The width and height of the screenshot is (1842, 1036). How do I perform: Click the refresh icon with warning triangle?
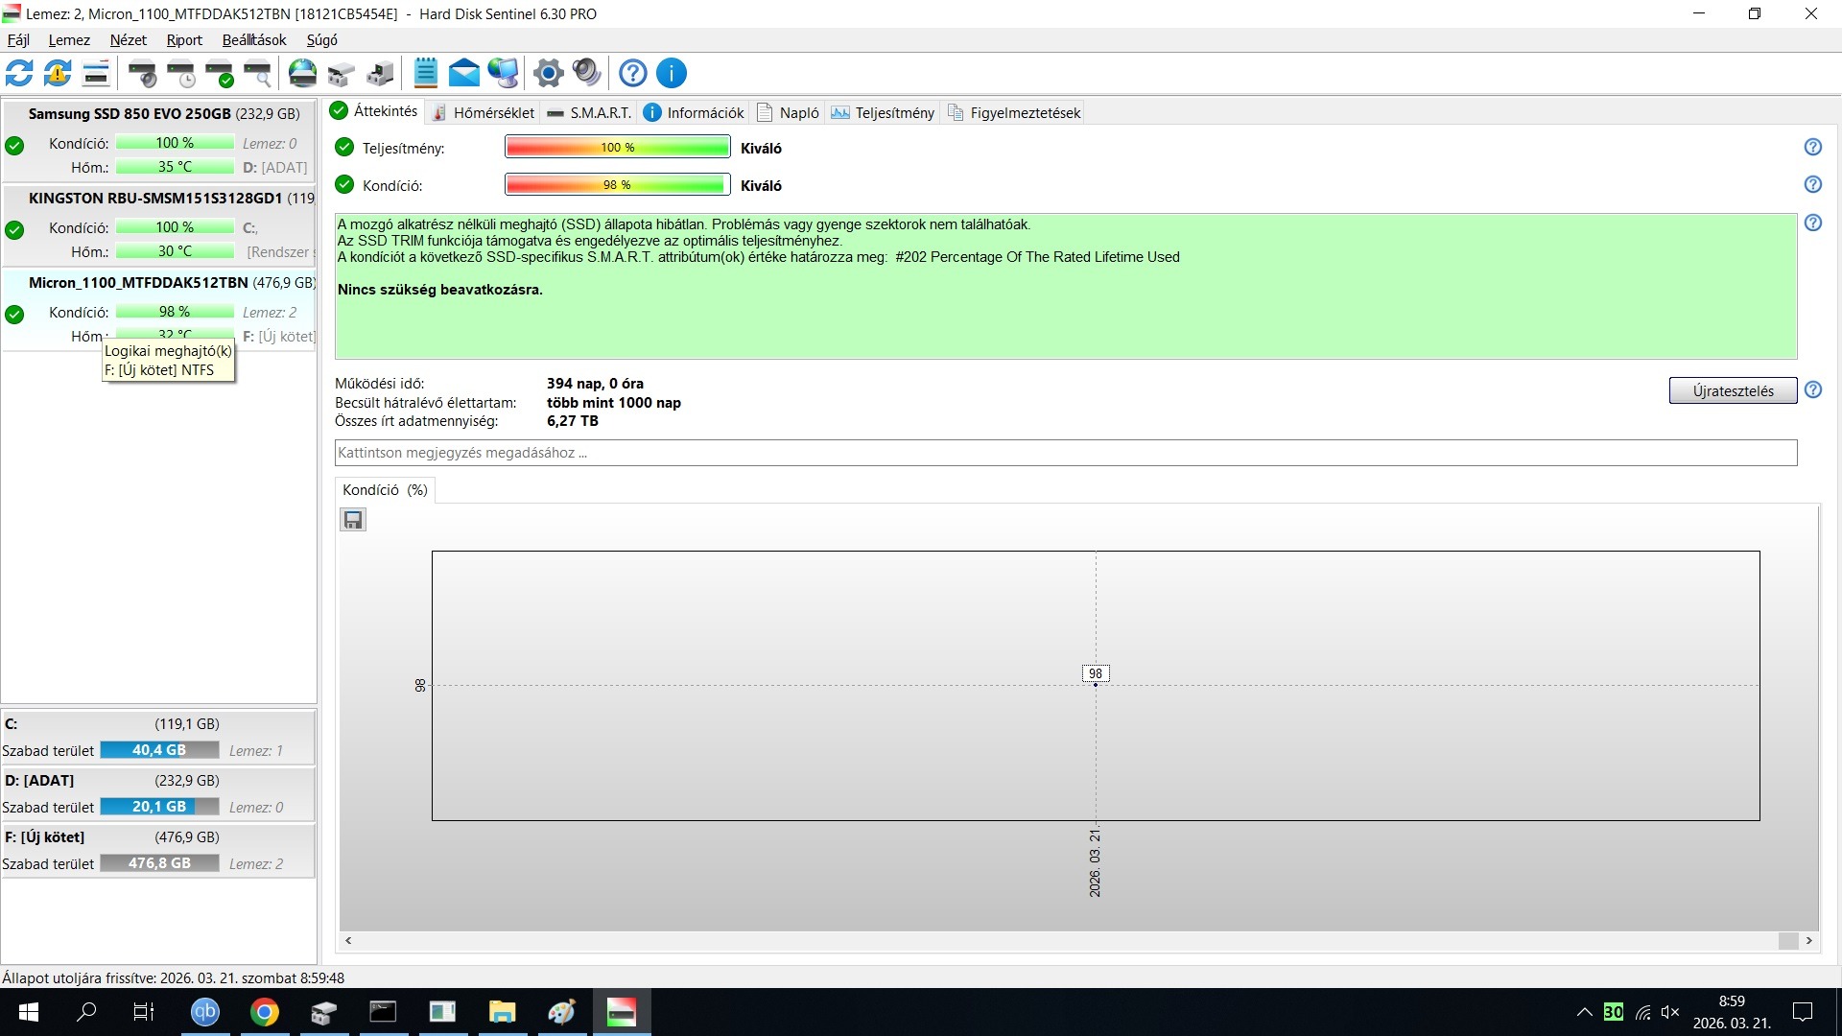58,73
